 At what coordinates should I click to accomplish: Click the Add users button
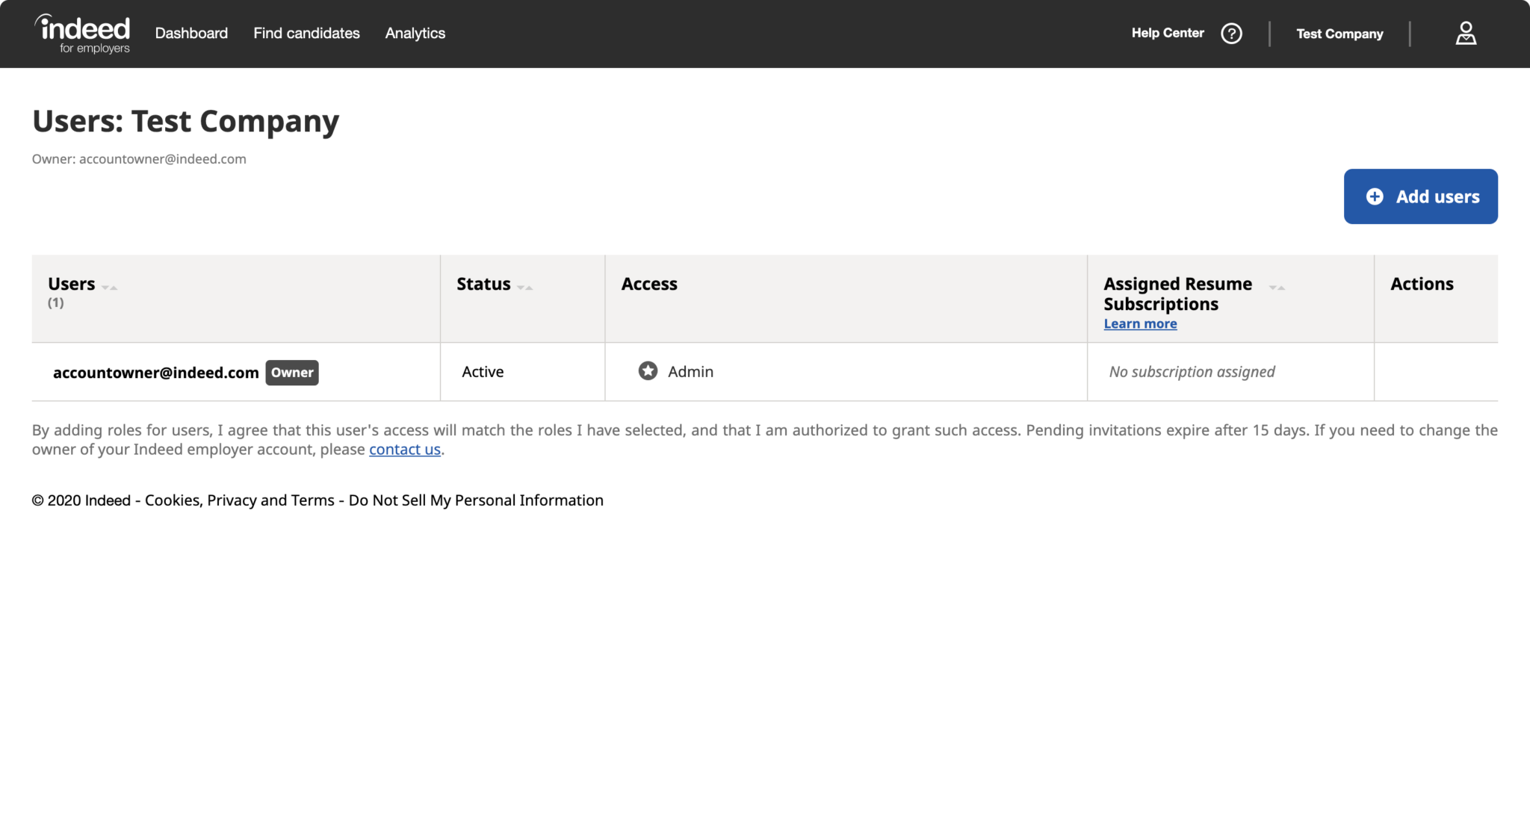pos(1420,196)
